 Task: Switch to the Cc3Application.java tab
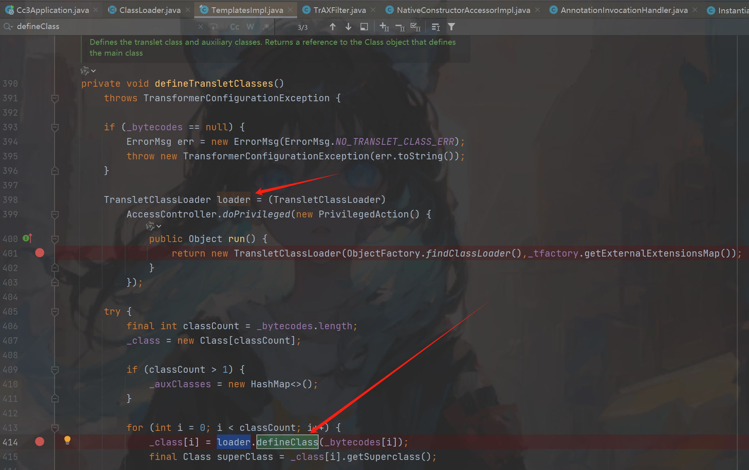[48, 10]
